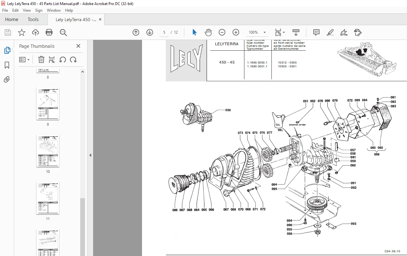
Task: Click the 'LELYTERRA' heading text
Action: [x=227, y=44]
